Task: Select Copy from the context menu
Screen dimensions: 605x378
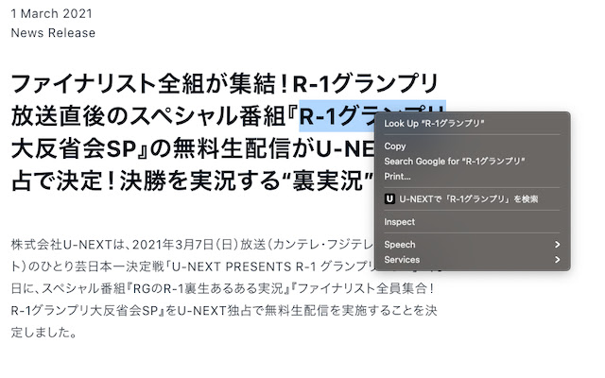Action: coord(472,146)
